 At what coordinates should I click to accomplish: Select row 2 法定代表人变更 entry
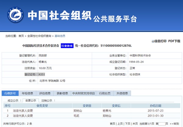click(x=23, y=116)
